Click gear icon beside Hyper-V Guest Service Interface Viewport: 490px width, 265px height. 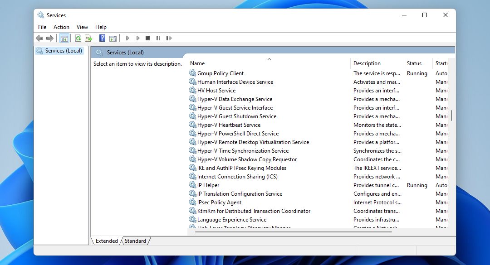coord(192,108)
